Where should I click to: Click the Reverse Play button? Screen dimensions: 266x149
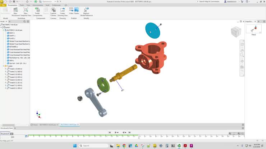(124, 133)
